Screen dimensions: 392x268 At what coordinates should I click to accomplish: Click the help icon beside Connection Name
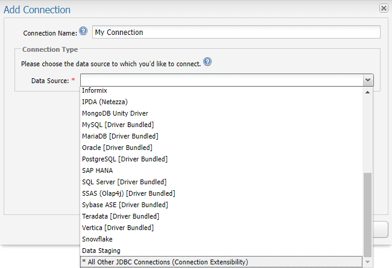click(x=83, y=31)
